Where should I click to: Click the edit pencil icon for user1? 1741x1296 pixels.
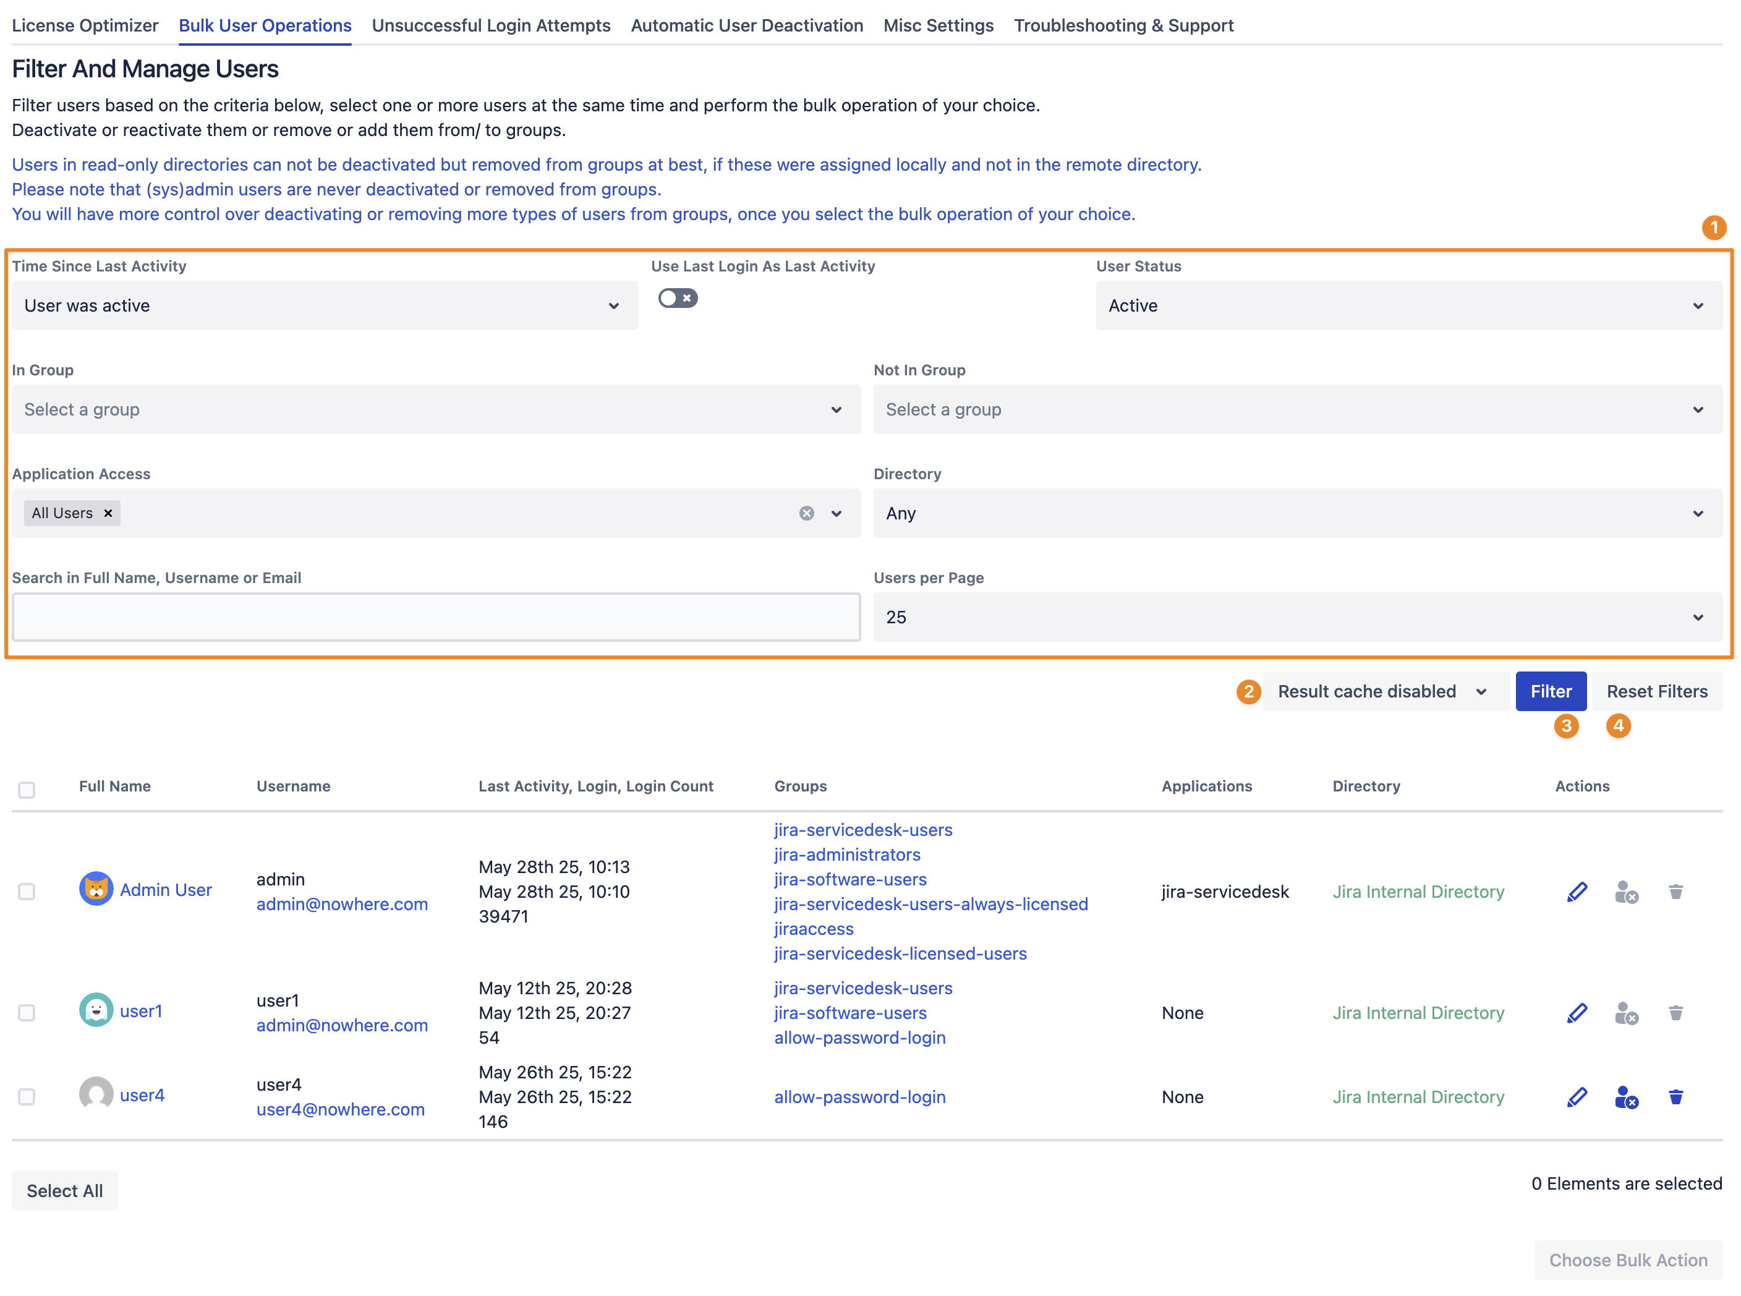pos(1577,1013)
